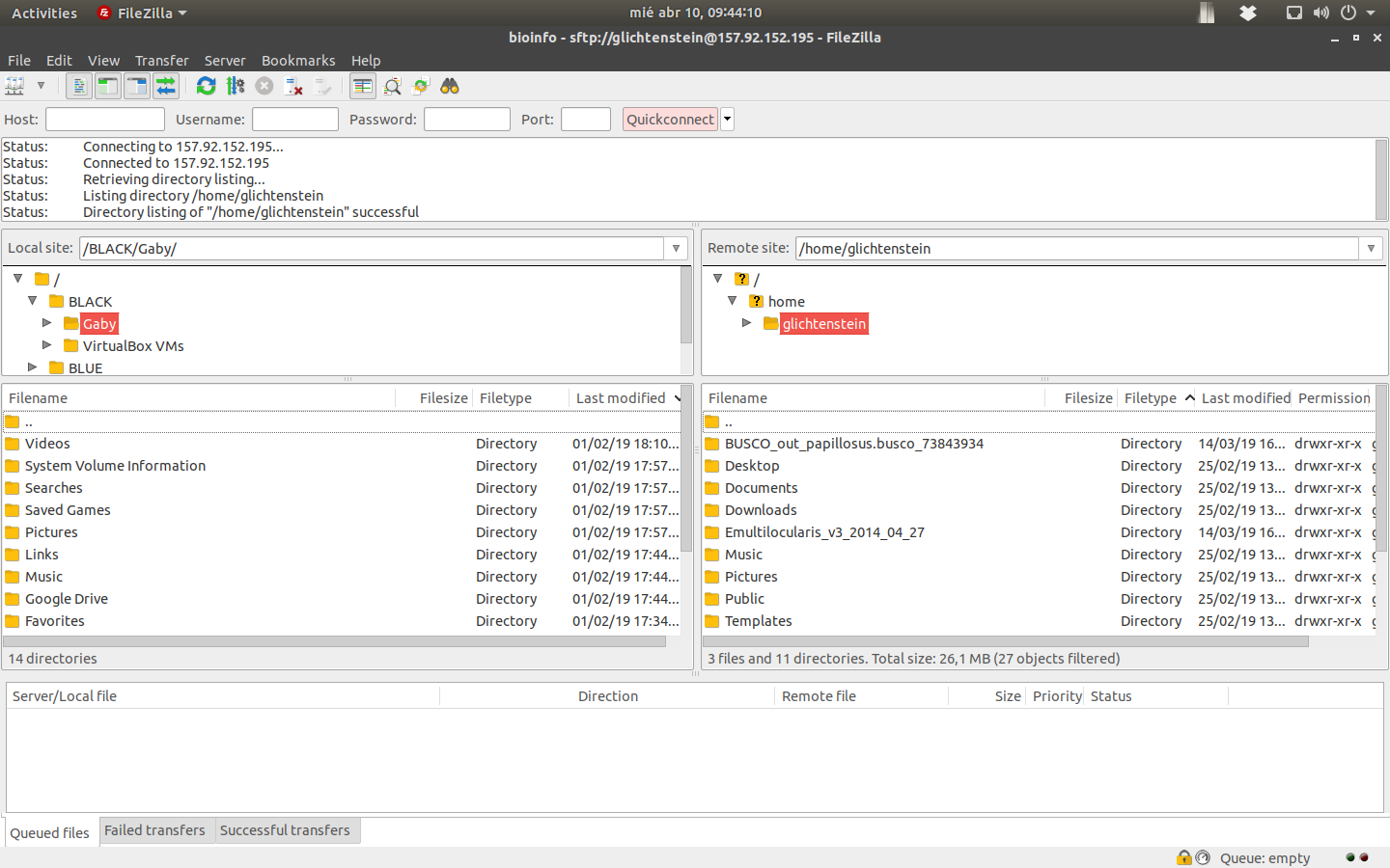Select the VirtualBox VMs folder in tree
Viewport: 1390px width, 868px height.
[x=133, y=345]
